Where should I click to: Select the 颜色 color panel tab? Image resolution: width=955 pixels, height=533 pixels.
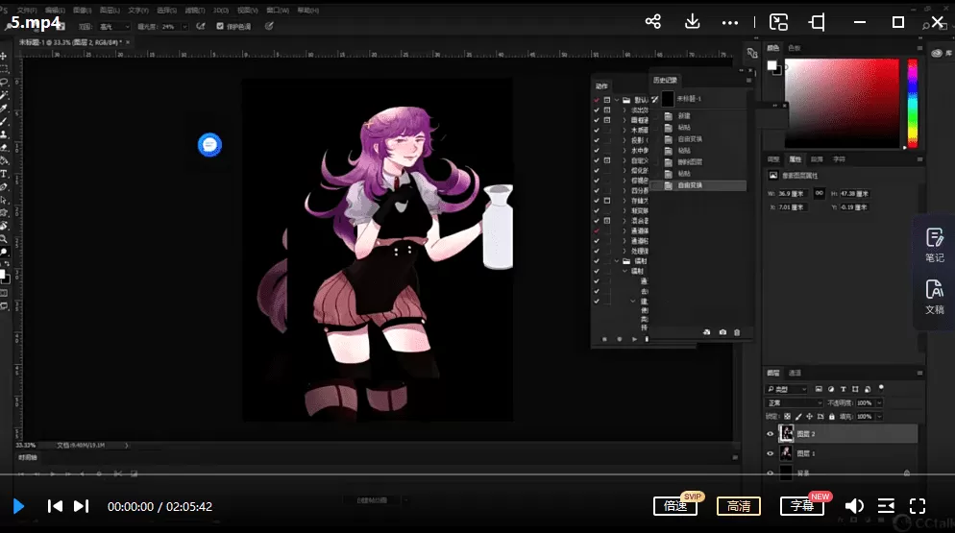point(773,47)
